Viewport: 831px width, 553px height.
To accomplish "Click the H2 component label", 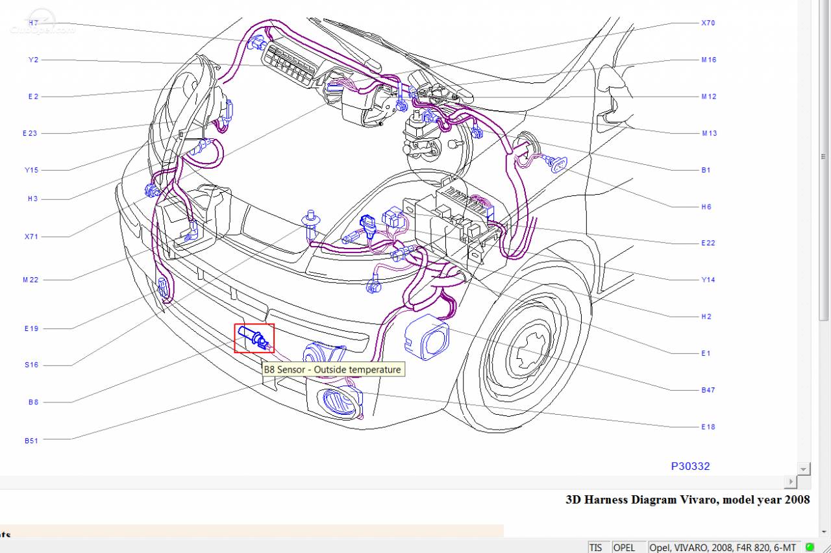I will pyautogui.click(x=706, y=316).
